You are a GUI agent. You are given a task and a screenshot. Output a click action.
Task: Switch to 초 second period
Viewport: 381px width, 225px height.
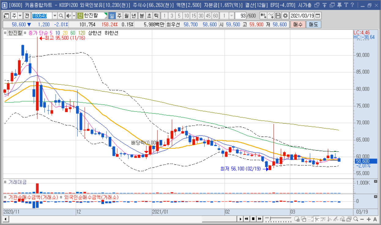pyautogui.click(x=149, y=16)
